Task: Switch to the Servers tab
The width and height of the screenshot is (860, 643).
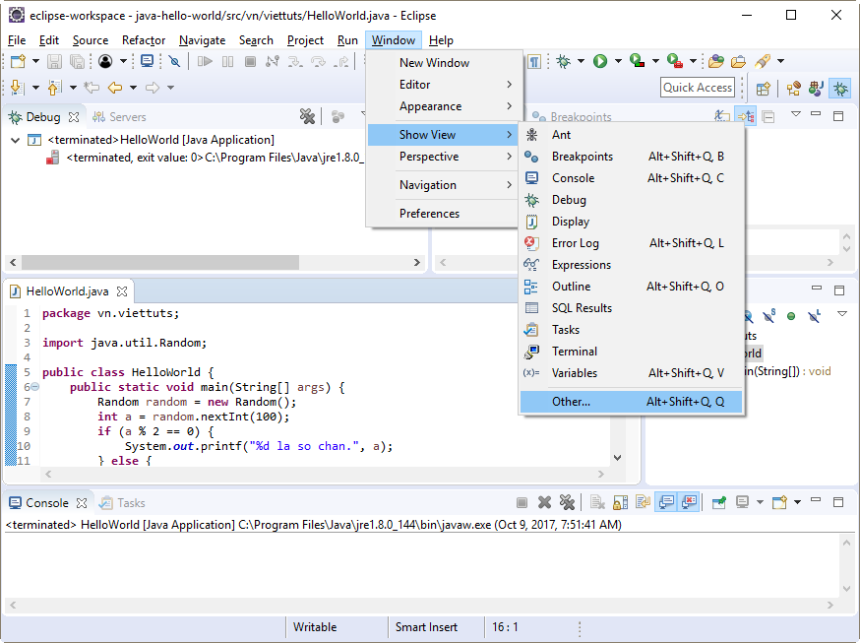Action: (119, 117)
